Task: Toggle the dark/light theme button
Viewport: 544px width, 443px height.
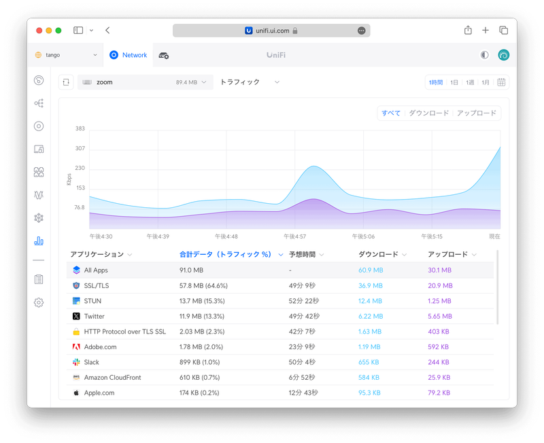Action: pyautogui.click(x=484, y=55)
